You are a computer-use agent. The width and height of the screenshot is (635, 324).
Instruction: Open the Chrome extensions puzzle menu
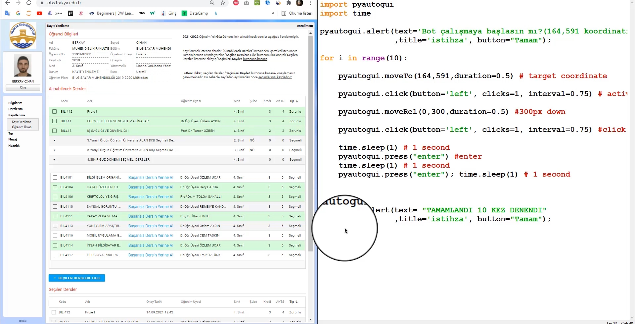point(289,3)
